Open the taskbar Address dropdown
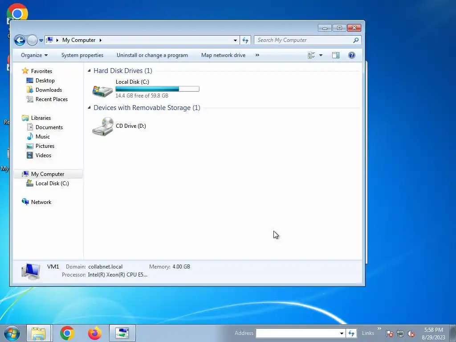 click(342, 333)
